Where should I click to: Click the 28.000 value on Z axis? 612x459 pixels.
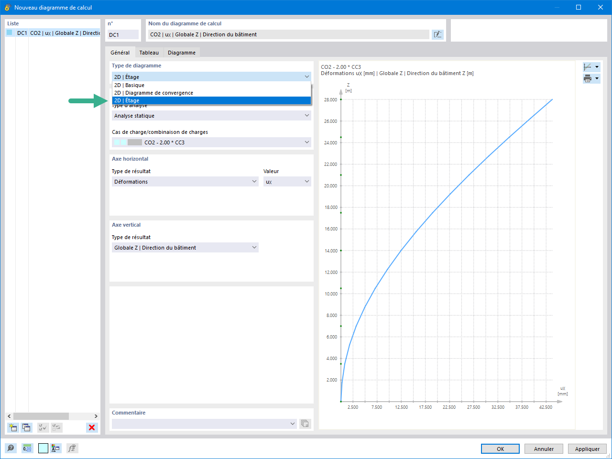(330, 99)
